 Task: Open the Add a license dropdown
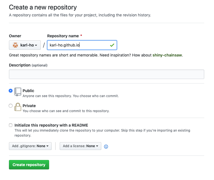pyautogui.click(x=81, y=146)
